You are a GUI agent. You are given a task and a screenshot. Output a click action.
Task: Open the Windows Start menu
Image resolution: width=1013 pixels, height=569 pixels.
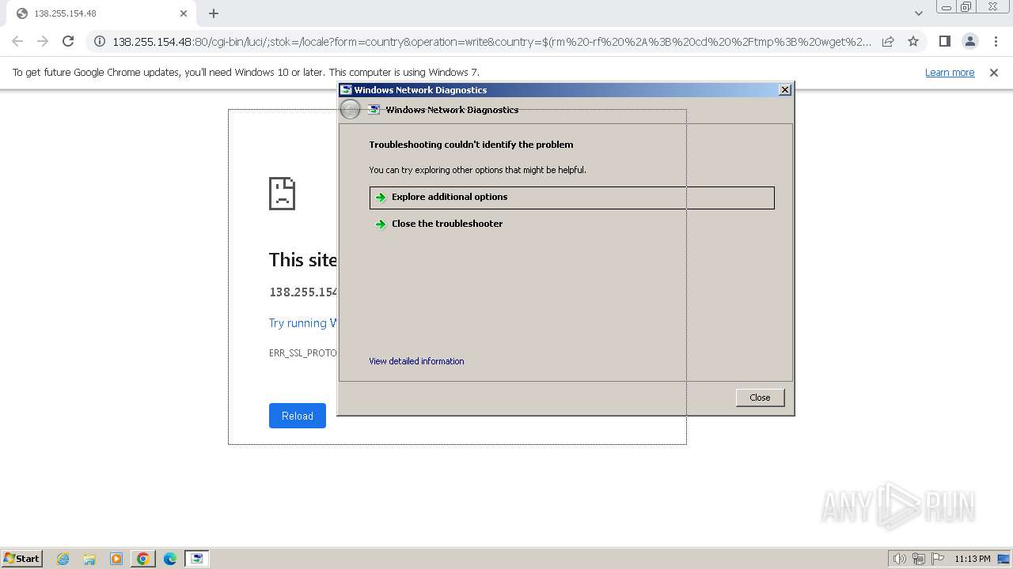coord(22,558)
